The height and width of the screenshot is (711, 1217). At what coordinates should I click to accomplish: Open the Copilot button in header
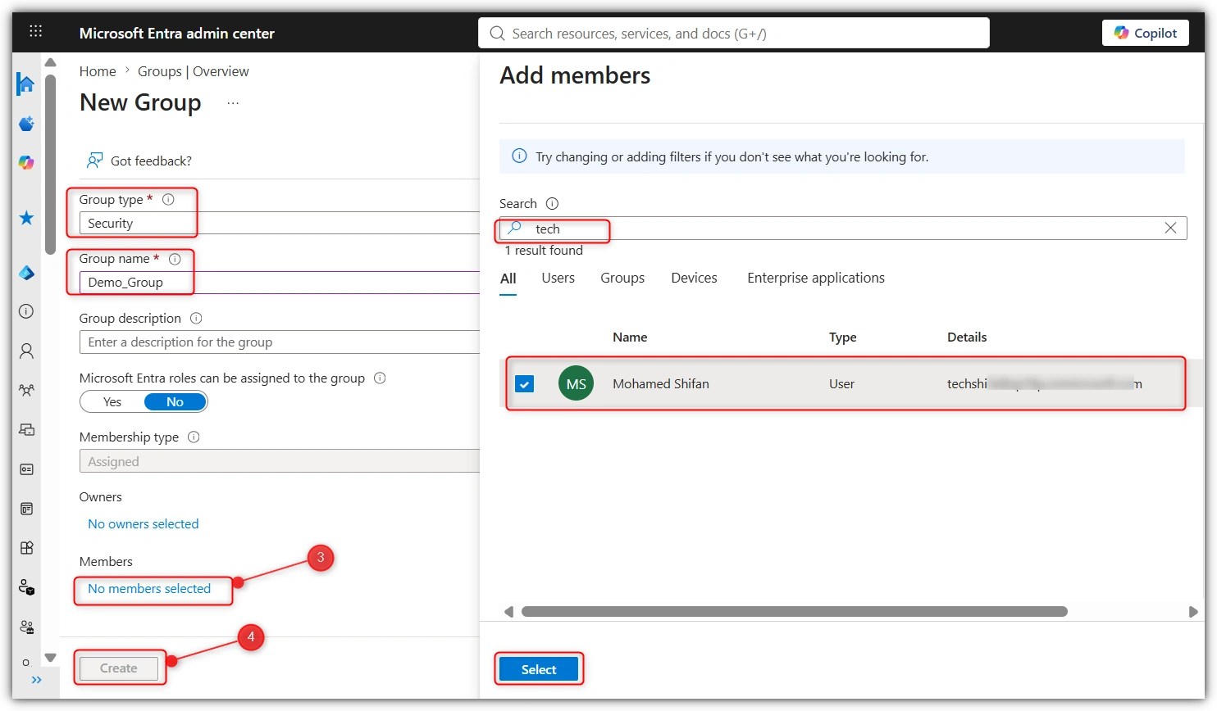pos(1146,33)
